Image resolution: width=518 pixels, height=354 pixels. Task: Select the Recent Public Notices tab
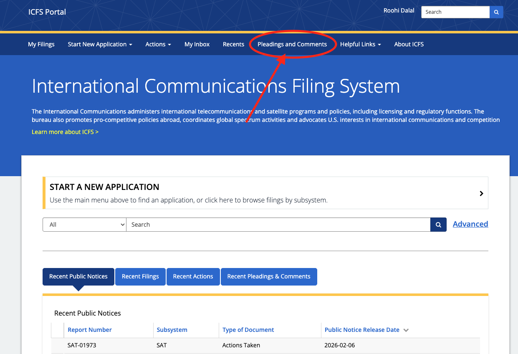[x=78, y=276]
